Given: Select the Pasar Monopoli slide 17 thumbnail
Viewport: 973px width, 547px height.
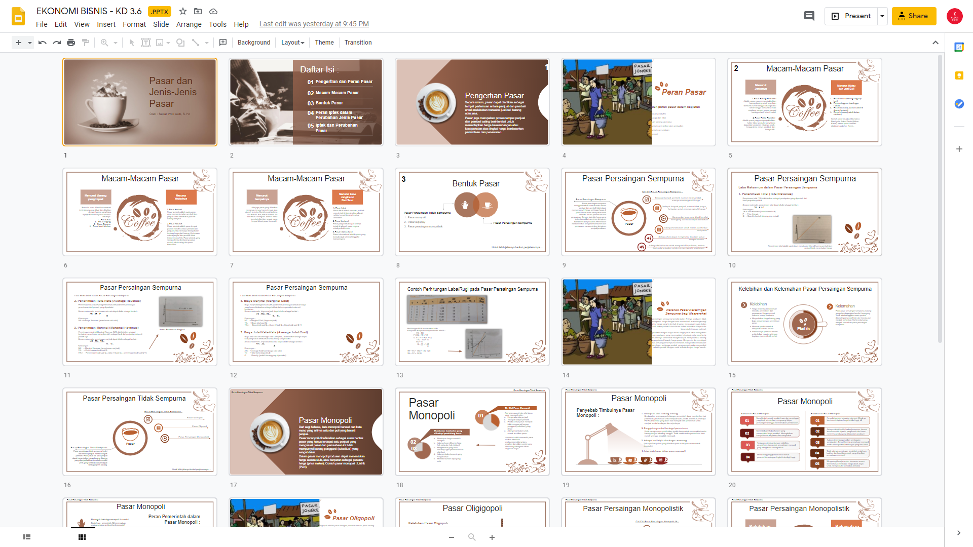Looking at the screenshot, I should click(306, 431).
